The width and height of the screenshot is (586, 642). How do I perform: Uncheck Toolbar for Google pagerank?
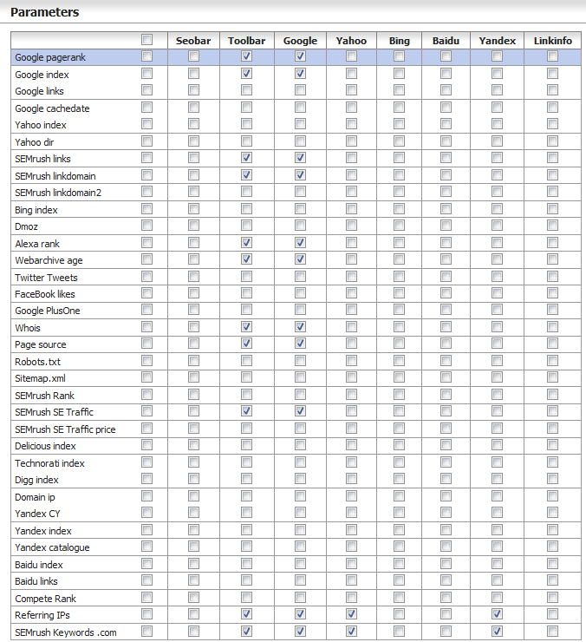246,56
